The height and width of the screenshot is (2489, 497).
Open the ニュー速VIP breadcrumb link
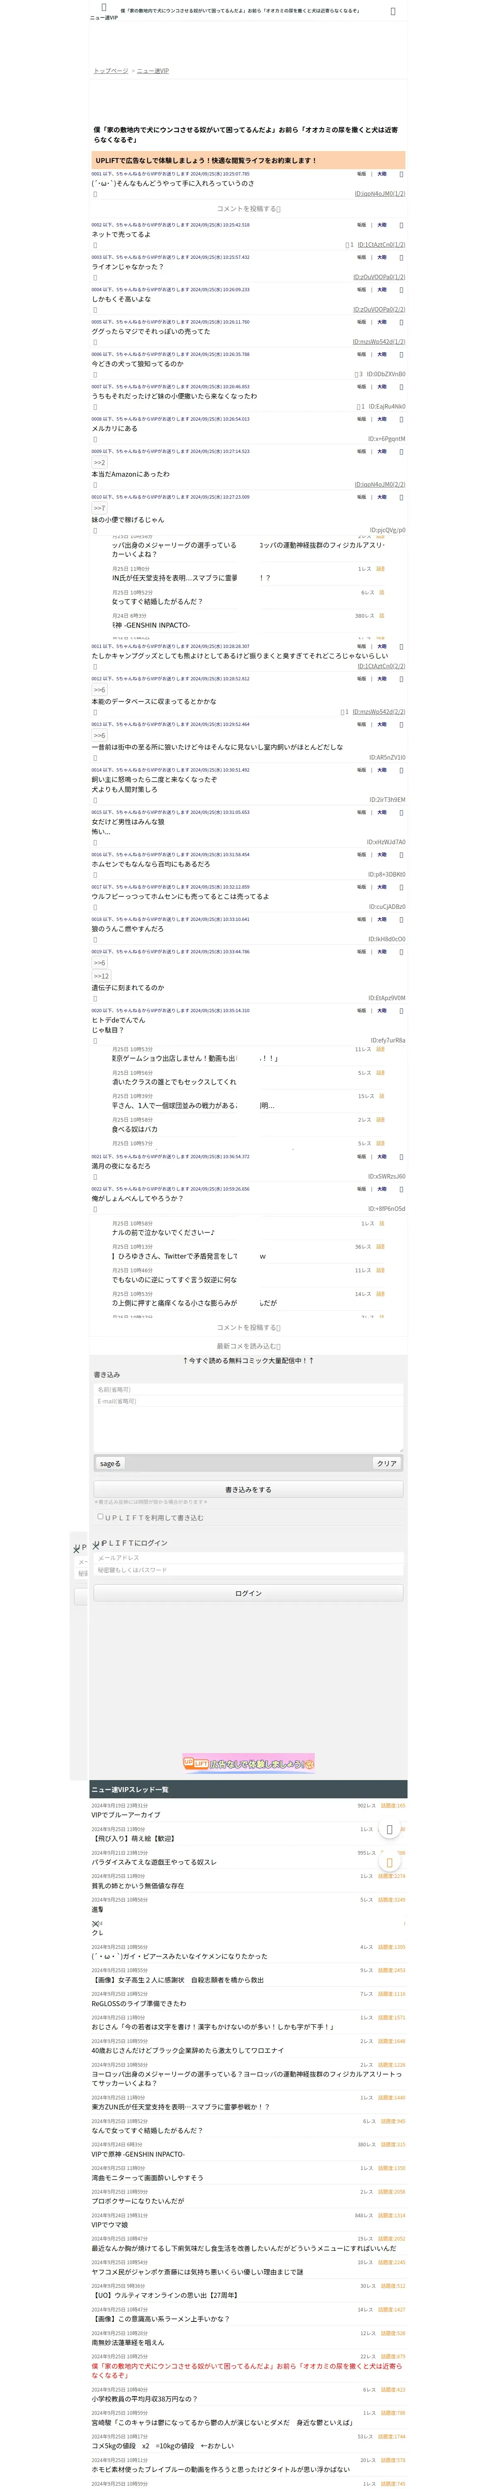pyautogui.click(x=152, y=71)
